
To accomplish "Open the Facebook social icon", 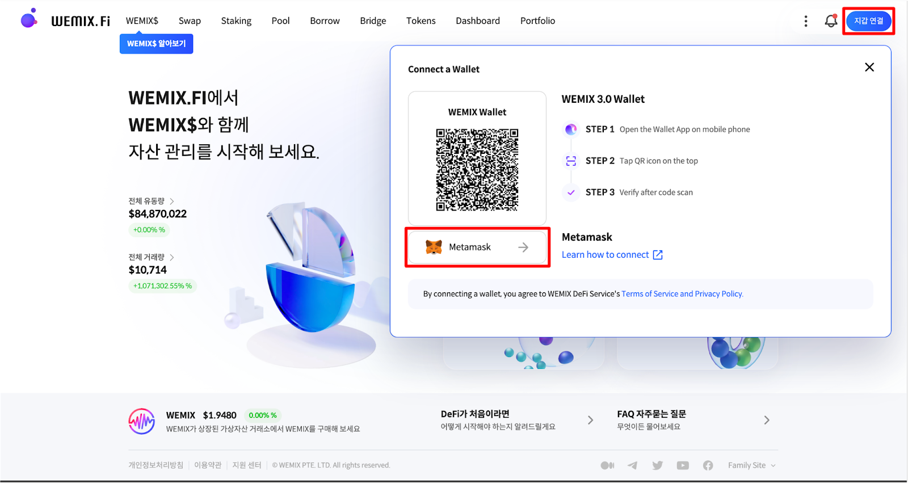I will [708, 465].
